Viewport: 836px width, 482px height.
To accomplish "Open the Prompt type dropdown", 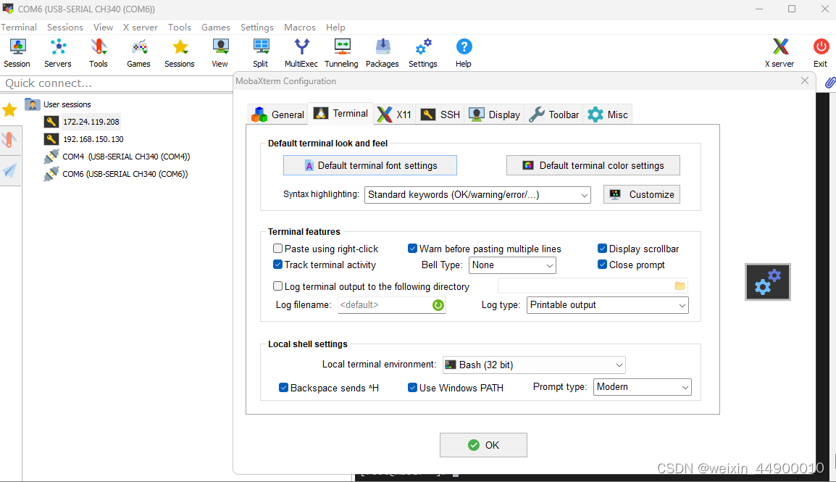I will coord(643,386).
